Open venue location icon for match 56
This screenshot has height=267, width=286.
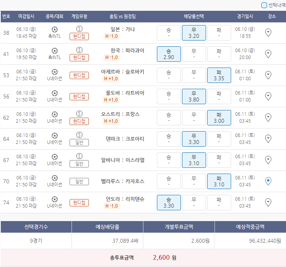pos(268,96)
